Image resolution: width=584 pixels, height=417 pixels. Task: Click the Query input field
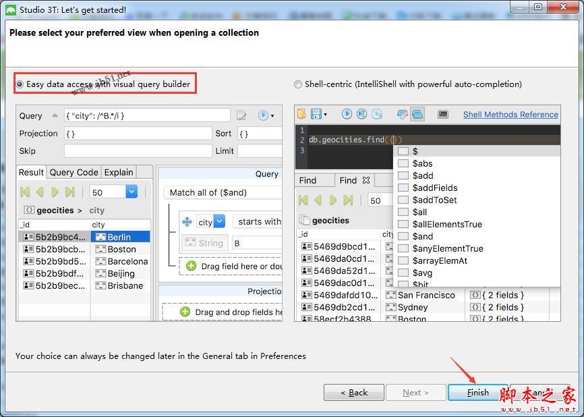pyautogui.click(x=147, y=115)
